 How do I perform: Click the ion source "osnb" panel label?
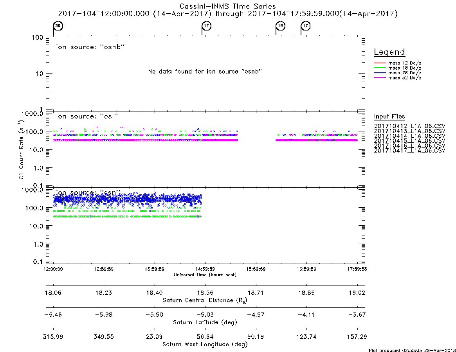[90, 47]
